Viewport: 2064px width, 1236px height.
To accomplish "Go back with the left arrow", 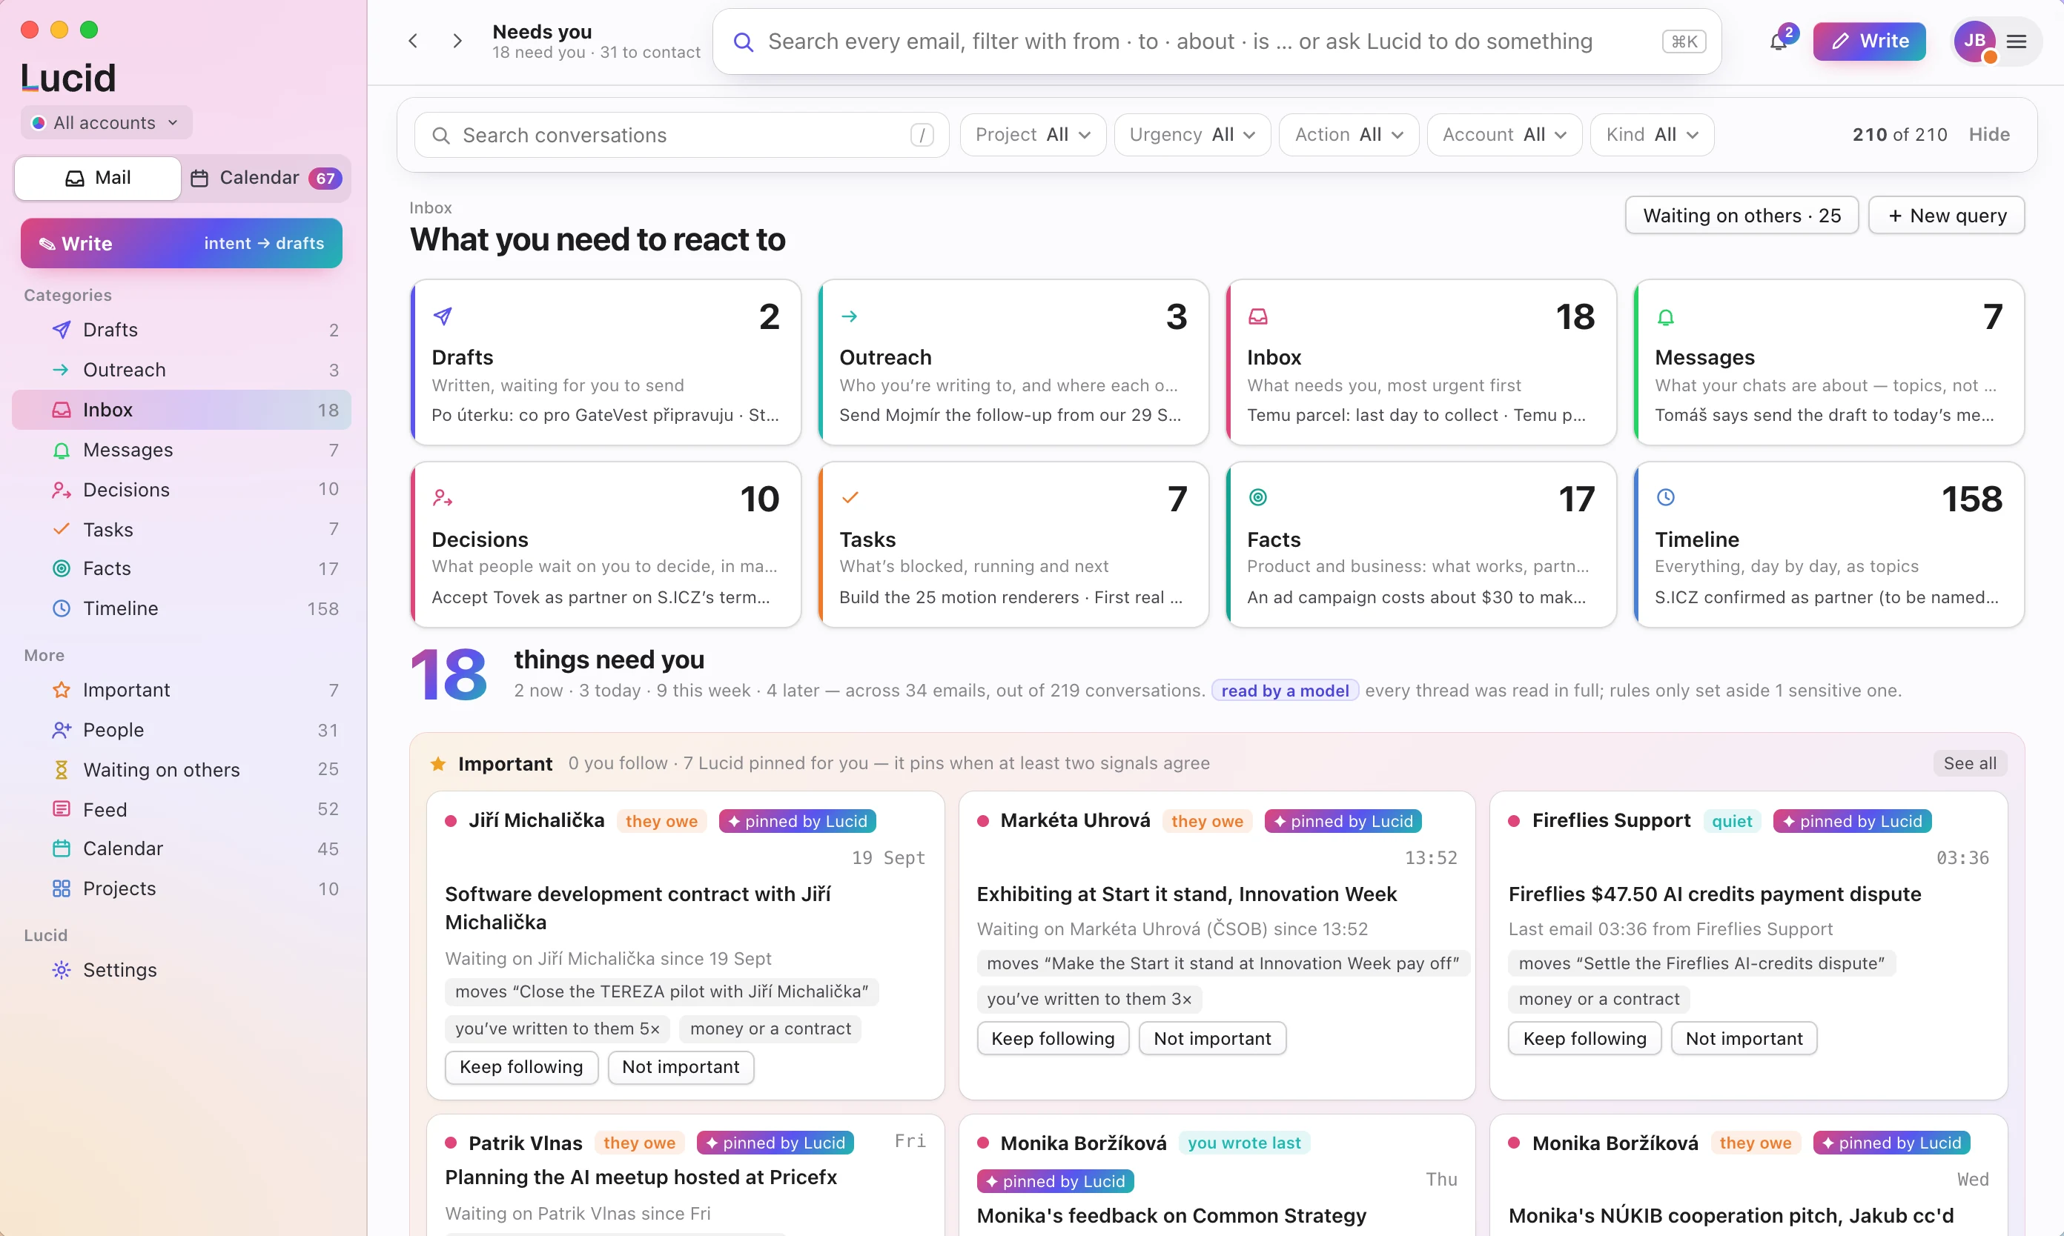I will click(413, 41).
